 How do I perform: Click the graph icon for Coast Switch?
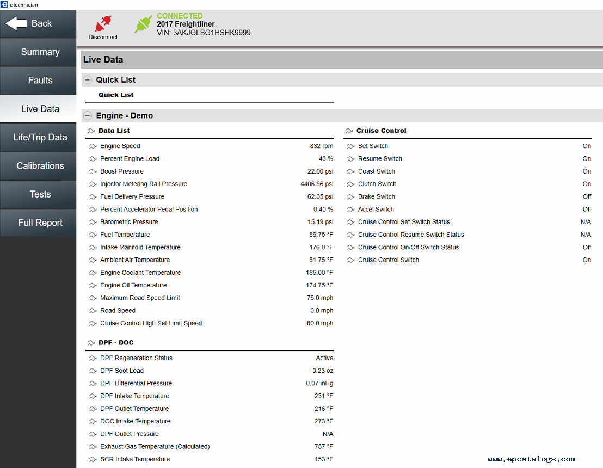coord(350,171)
